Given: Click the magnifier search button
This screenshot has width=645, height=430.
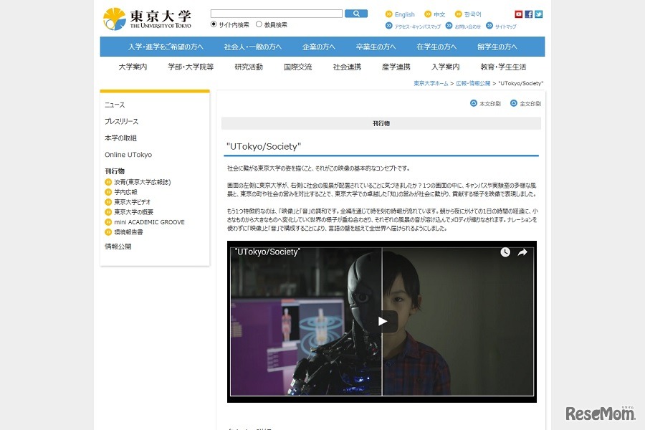Looking at the screenshot, I should coord(355,14).
